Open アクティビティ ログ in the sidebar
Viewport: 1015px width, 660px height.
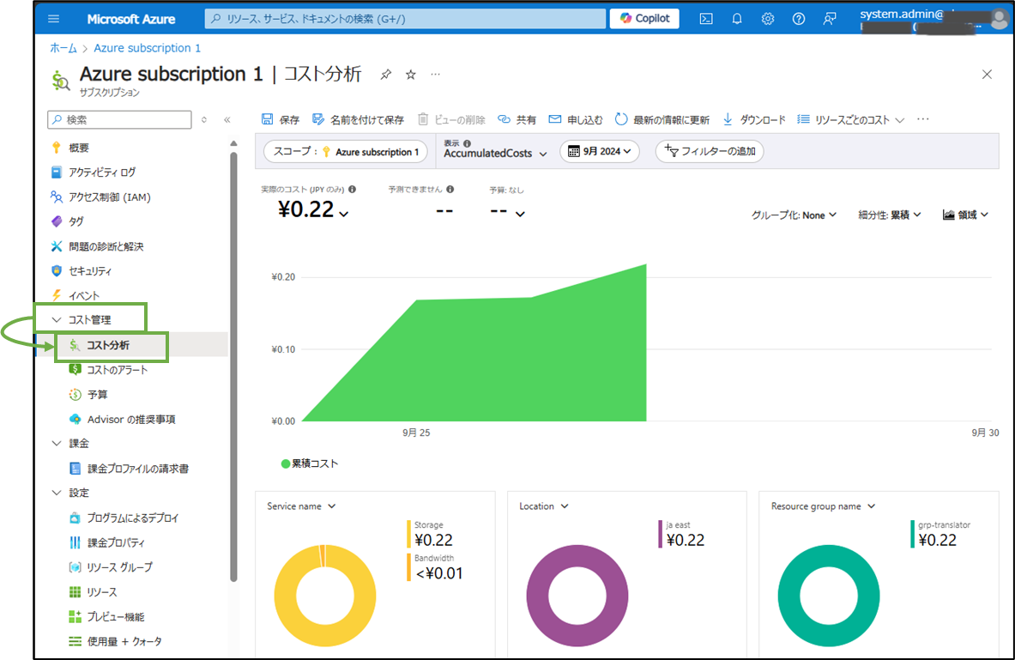[101, 173]
